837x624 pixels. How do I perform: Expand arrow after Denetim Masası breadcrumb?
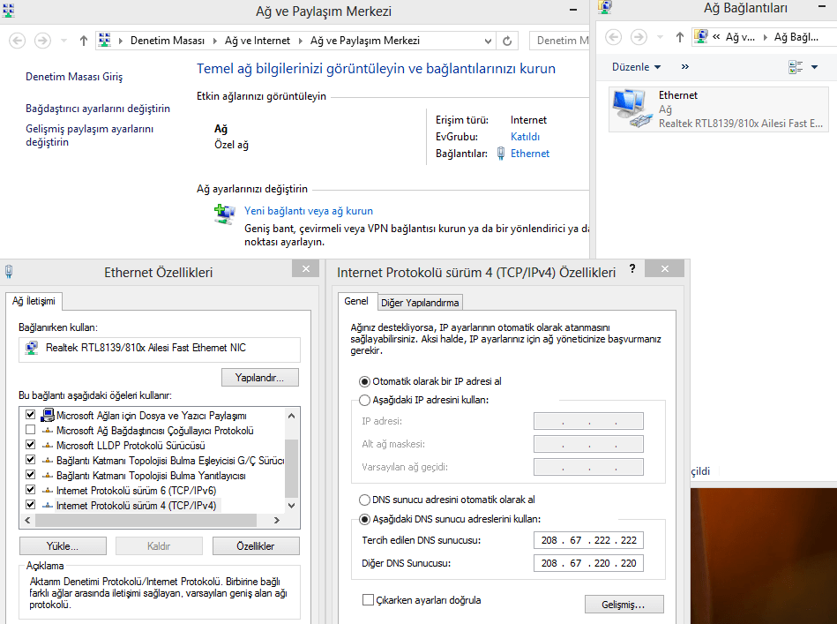pyautogui.click(x=214, y=41)
